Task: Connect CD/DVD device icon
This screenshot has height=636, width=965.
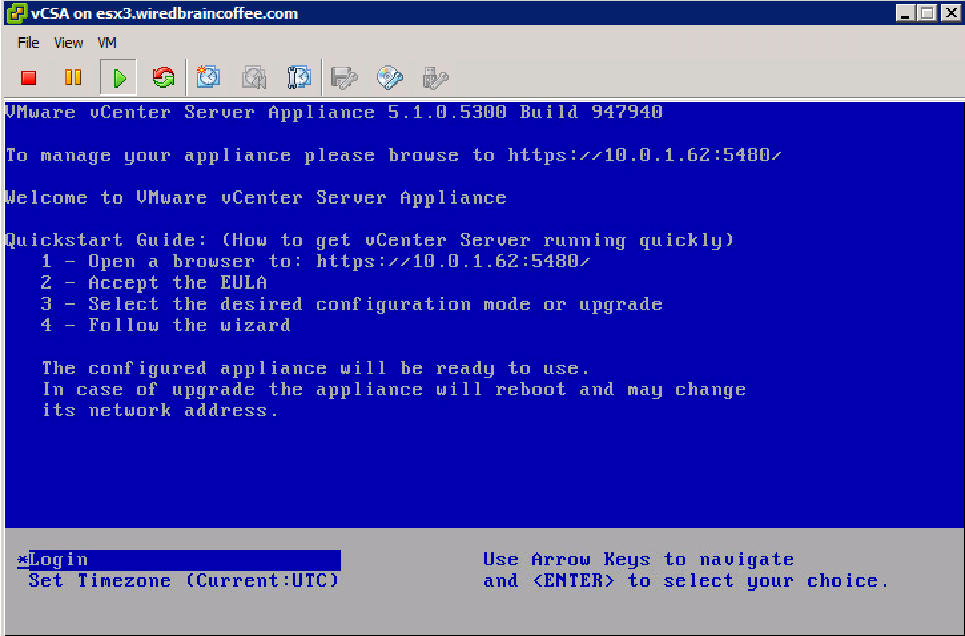Action: click(x=390, y=78)
